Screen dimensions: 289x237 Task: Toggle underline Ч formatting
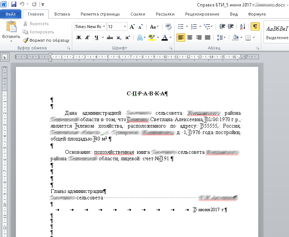point(97,38)
